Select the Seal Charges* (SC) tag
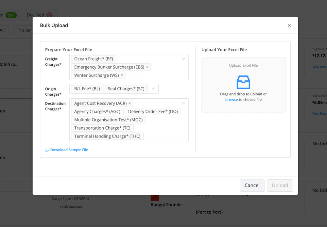327x227 pixels. coord(126,89)
